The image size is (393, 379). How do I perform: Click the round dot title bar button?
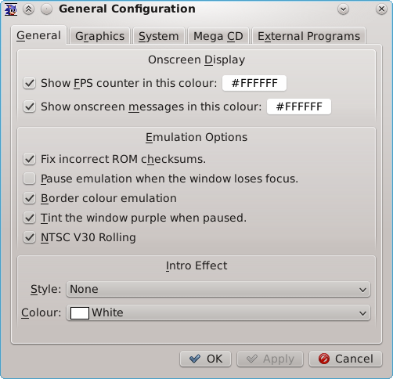click(47, 9)
